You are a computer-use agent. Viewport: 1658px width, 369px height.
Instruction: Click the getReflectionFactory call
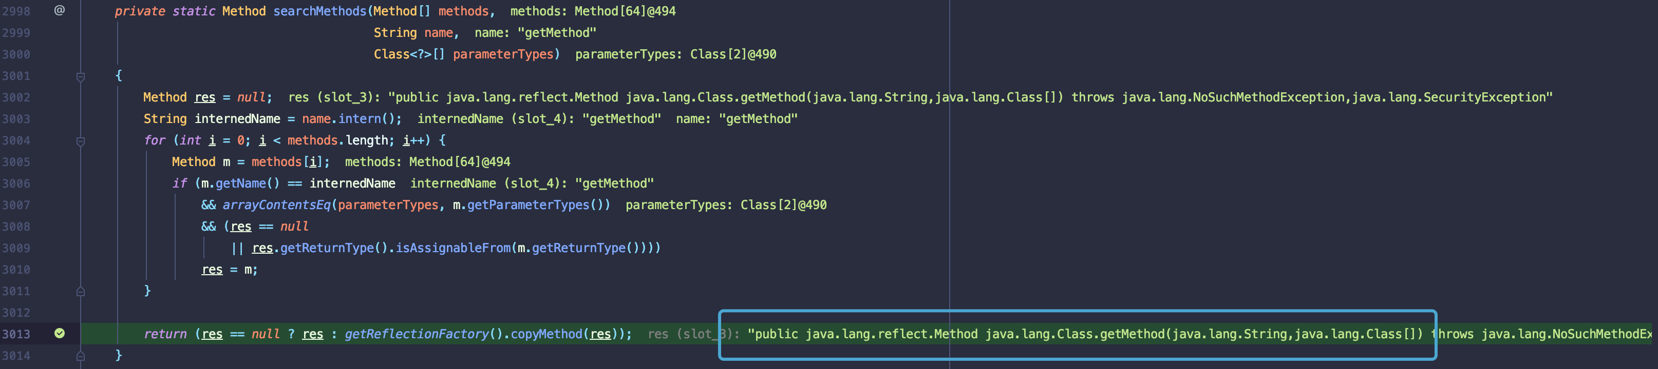(x=417, y=334)
